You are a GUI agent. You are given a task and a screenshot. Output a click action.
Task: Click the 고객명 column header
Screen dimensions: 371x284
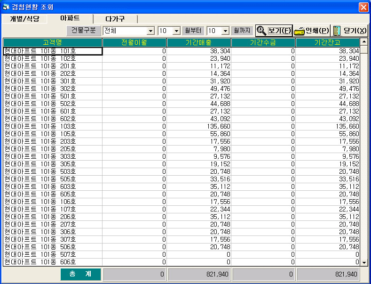[53, 42]
